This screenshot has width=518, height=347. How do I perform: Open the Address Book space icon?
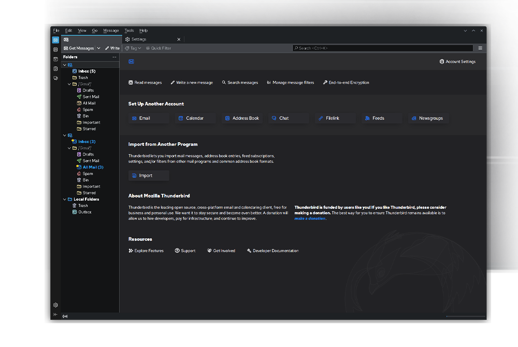click(55, 50)
